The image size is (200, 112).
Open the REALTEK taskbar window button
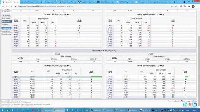point(145,110)
